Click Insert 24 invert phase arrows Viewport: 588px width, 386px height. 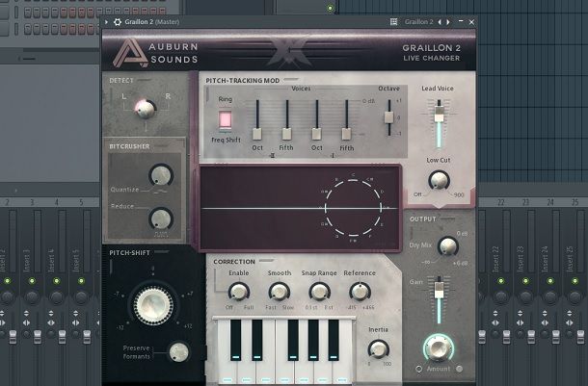click(x=545, y=313)
